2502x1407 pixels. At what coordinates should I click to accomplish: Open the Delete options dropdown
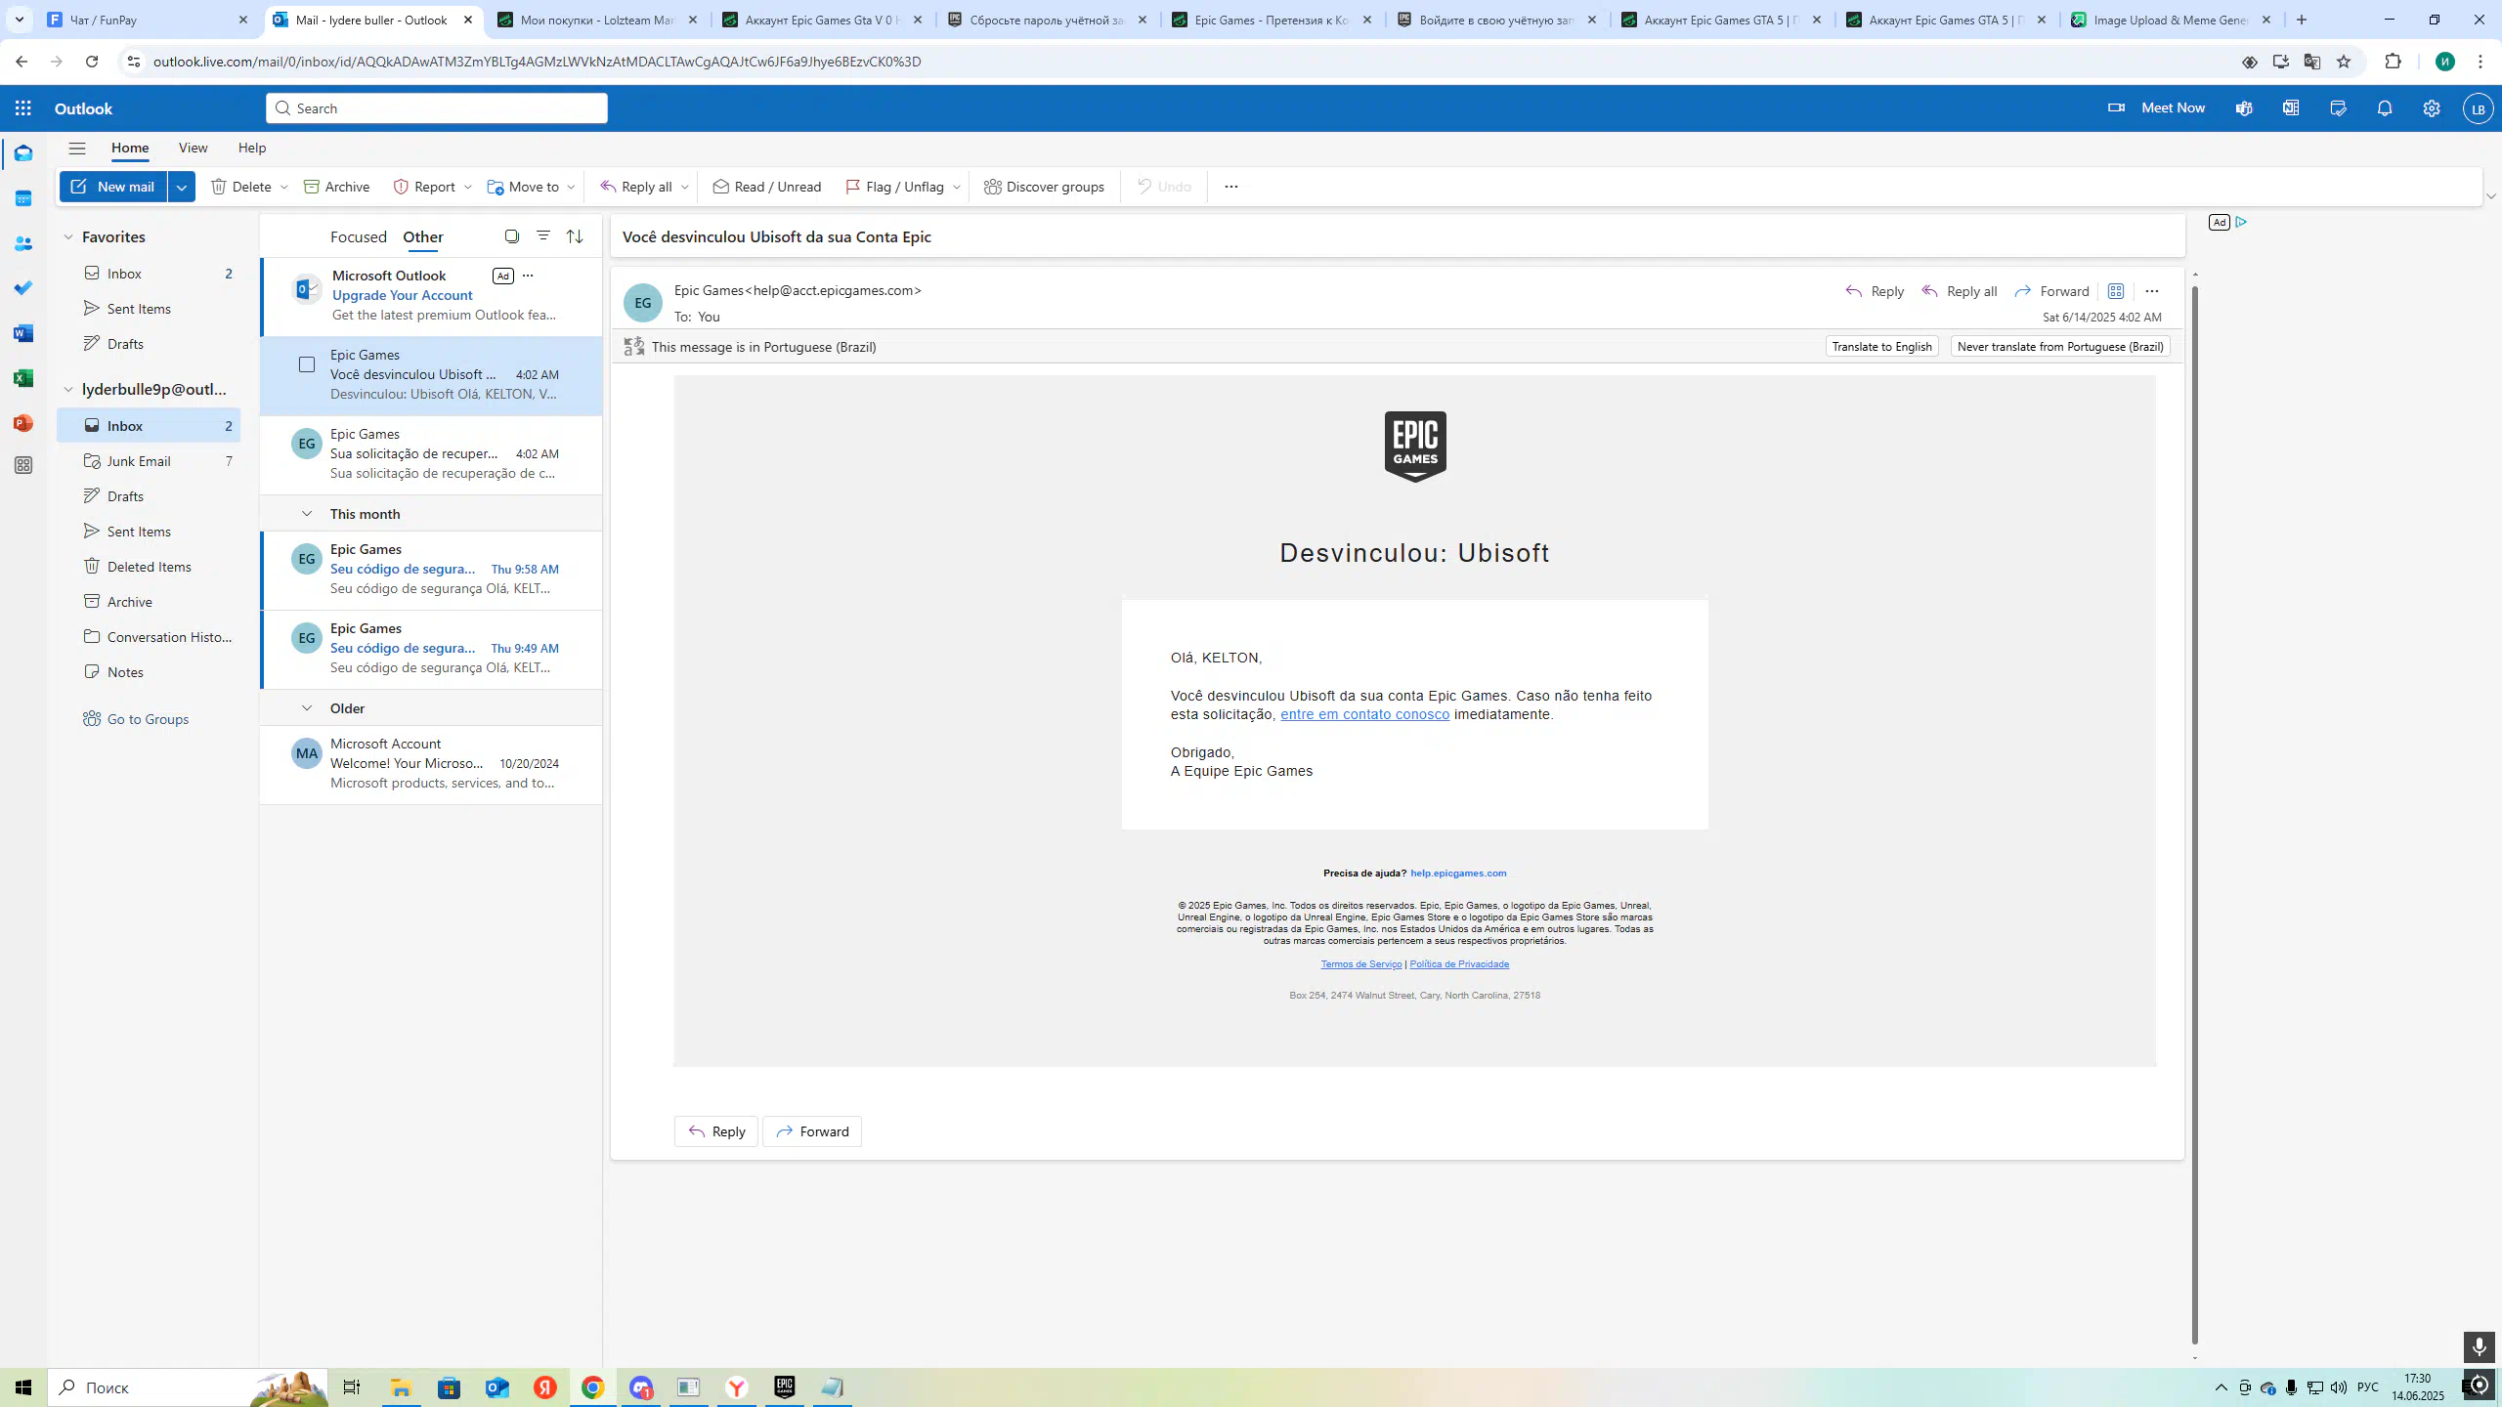pyautogui.click(x=284, y=187)
